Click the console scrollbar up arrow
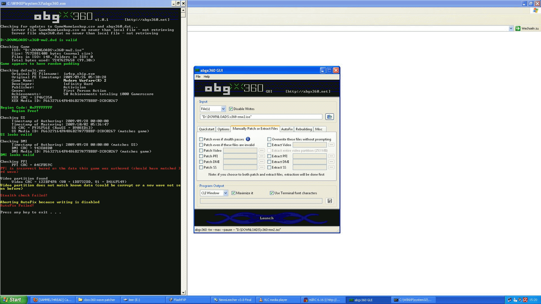Image resolution: width=541 pixels, height=304 pixels. 183,10
